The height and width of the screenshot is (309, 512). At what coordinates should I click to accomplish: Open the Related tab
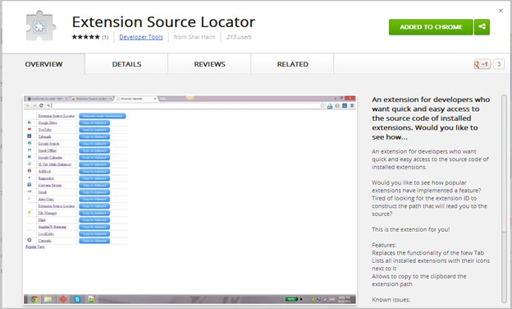(x=293, y=64)
